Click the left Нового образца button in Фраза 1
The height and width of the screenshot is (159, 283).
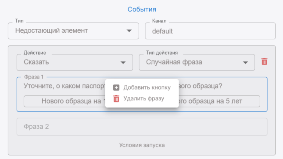pyautogui.click(x=65, y=101)
